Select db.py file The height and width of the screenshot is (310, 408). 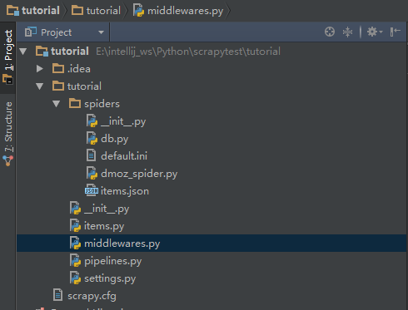click(x=115, y=139)
